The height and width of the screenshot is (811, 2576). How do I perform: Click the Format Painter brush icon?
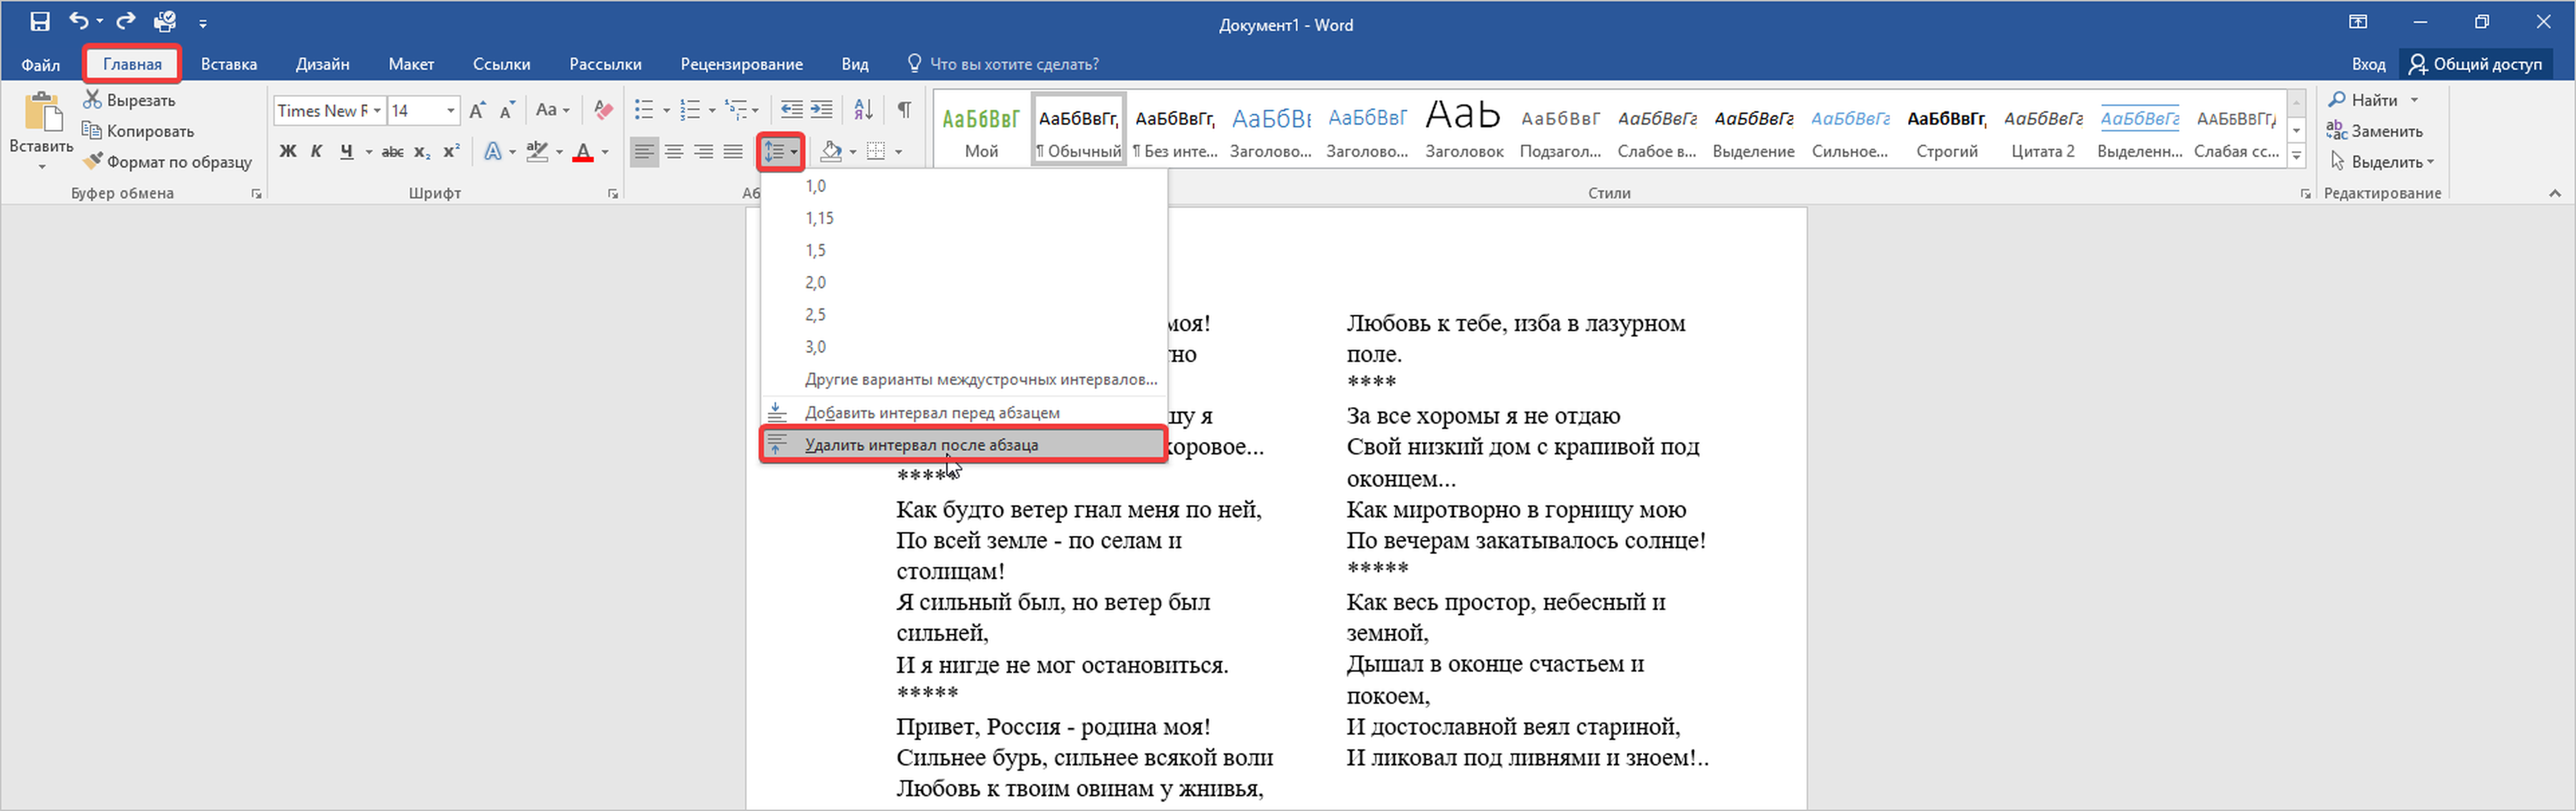pos(93,161)
